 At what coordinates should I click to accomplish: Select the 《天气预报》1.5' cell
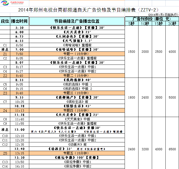pos(77,41)
